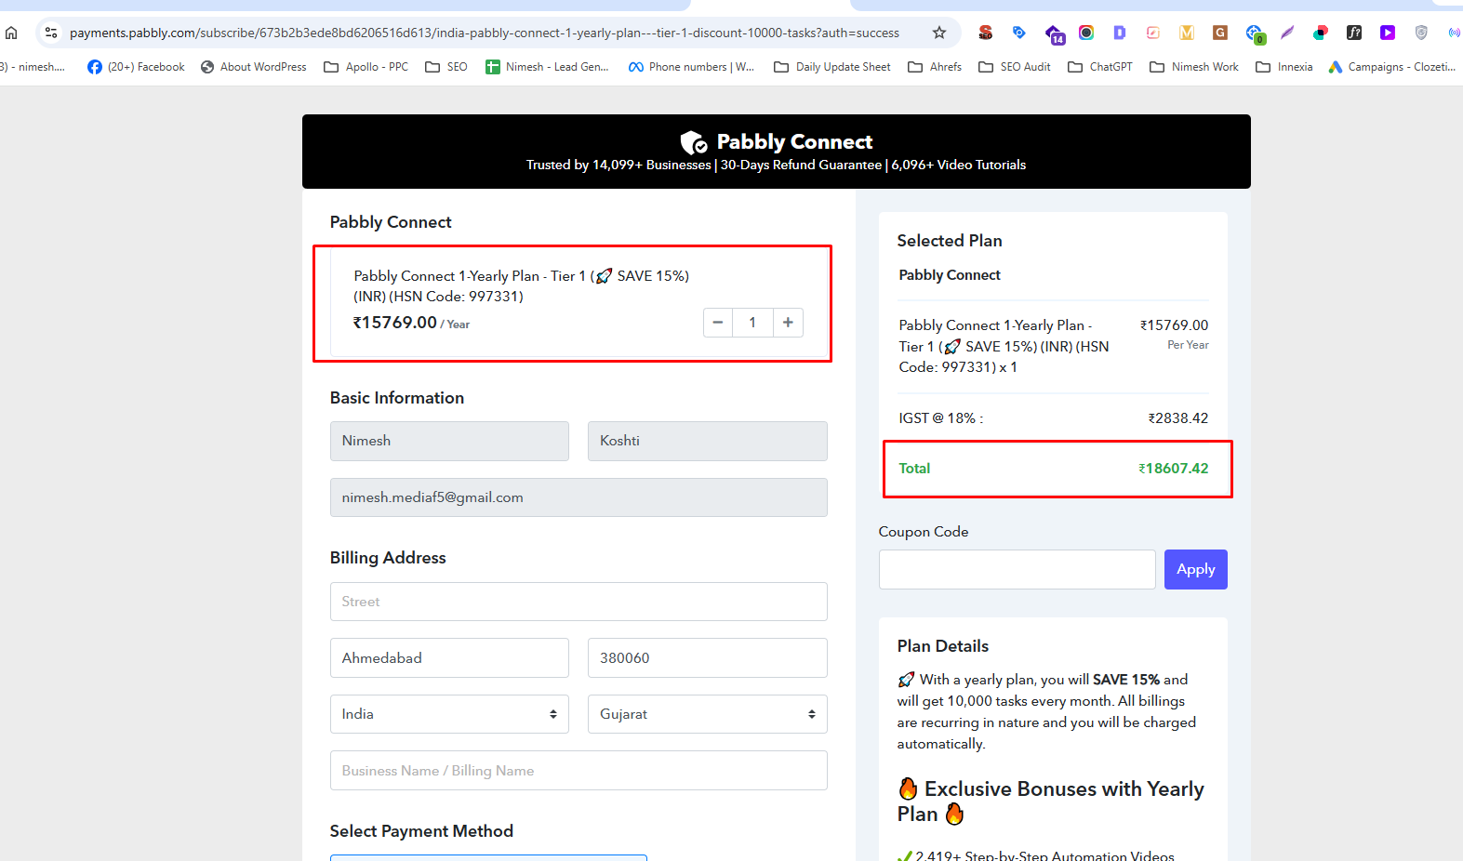Viewport: 1463px width, 861px height.
Task: Open the black f? font extension
Action: coord(1354,33)
